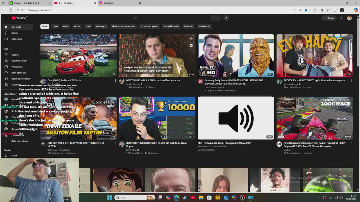Viewport: 360px width, 202px height.
Task: Open the JoBlo Movie Clips channel link
Action: click(213, 88)
